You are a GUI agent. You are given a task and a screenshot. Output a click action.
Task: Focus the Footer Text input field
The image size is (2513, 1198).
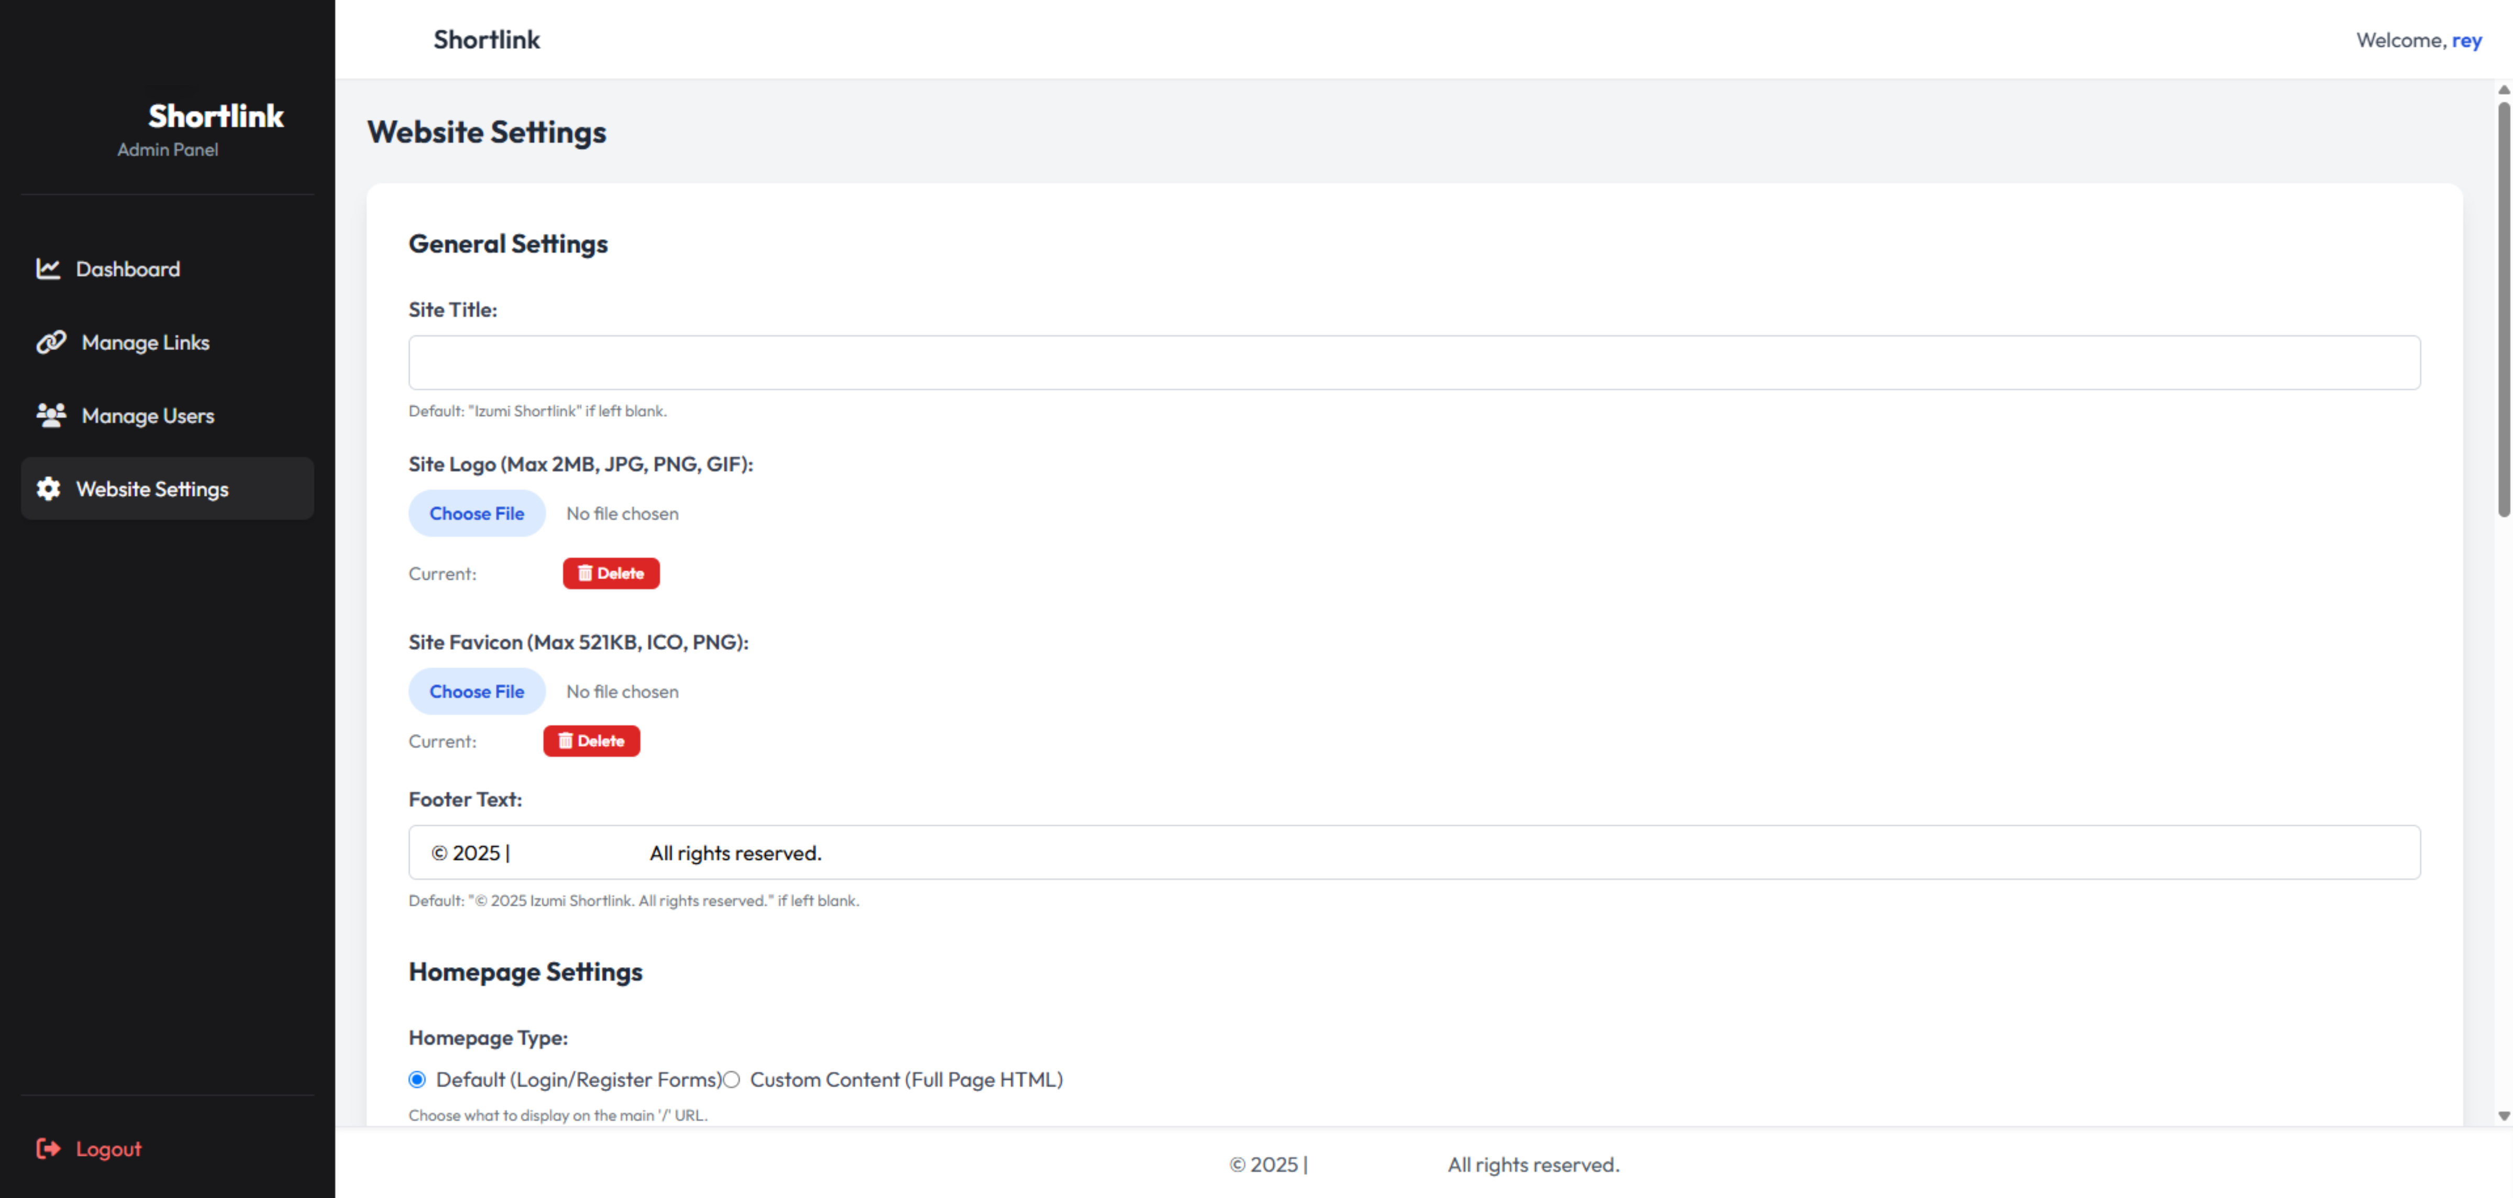click(x=1414, y=852)
